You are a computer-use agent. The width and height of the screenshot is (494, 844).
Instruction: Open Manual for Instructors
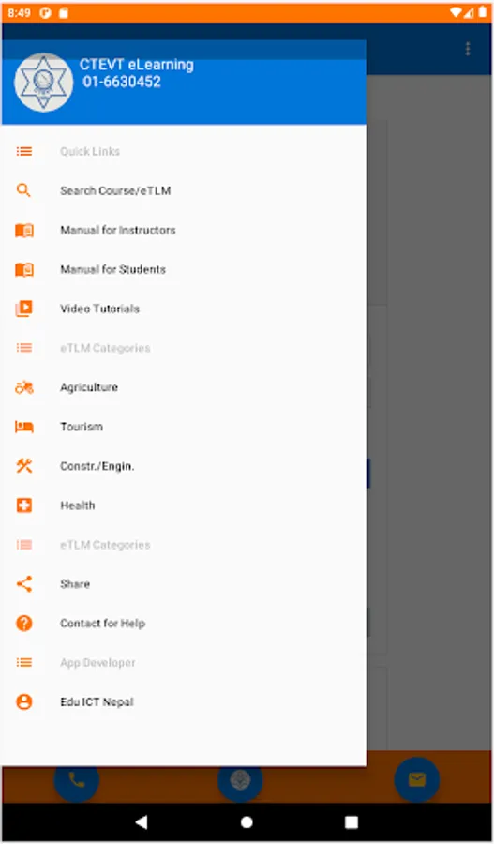pyautogui.click(x=183, y=231)
